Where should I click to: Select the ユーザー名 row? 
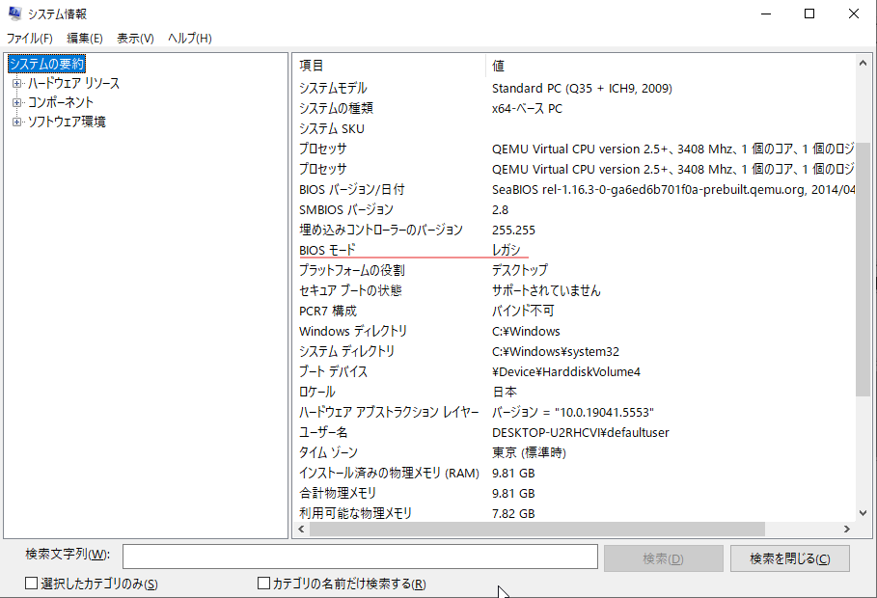pos(574,432)
